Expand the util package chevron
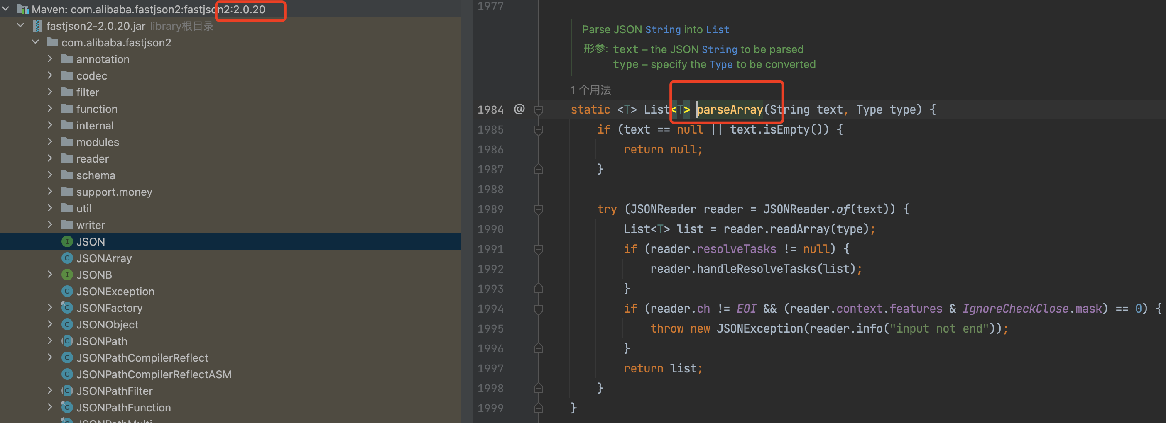Viewport: 1166px width, 423px height. pos(50,208)
